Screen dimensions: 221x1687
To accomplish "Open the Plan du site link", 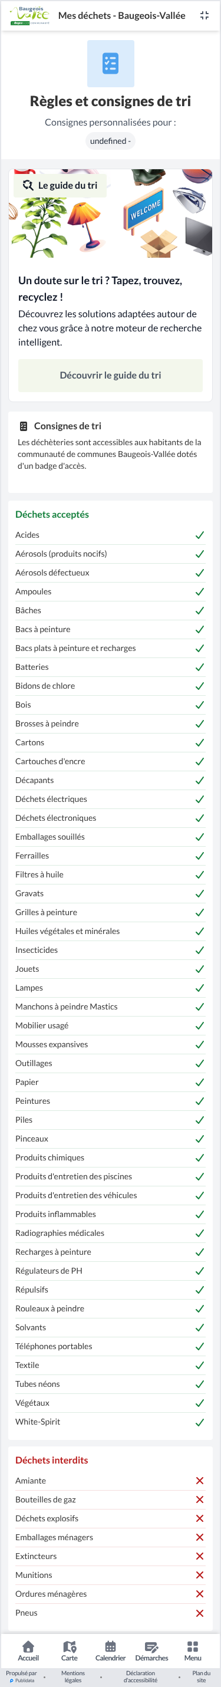I will [202, 1676].
